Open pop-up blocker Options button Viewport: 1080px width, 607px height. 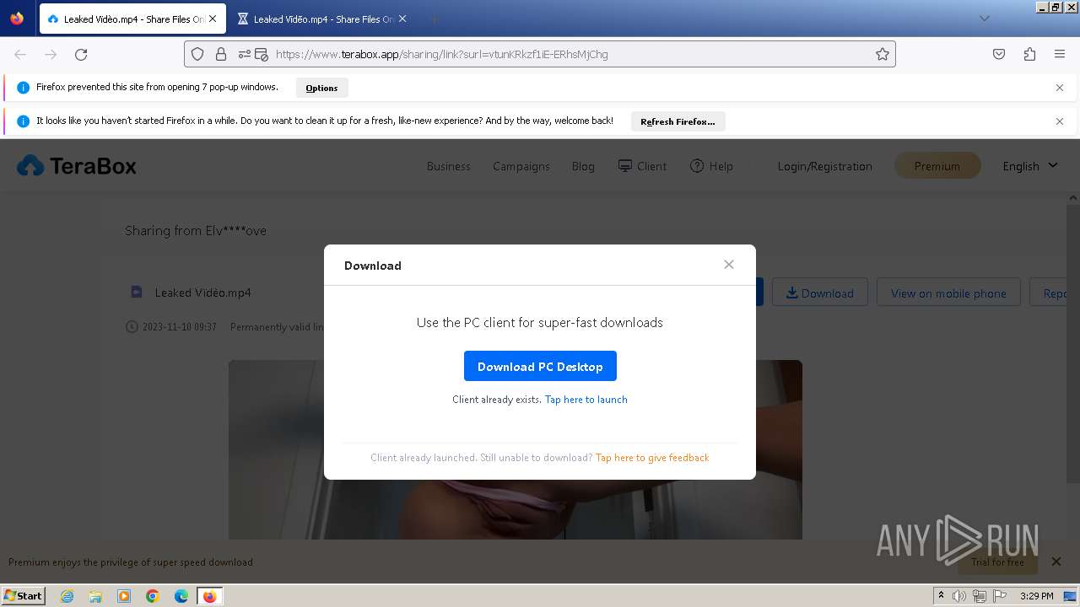point(321,88)
